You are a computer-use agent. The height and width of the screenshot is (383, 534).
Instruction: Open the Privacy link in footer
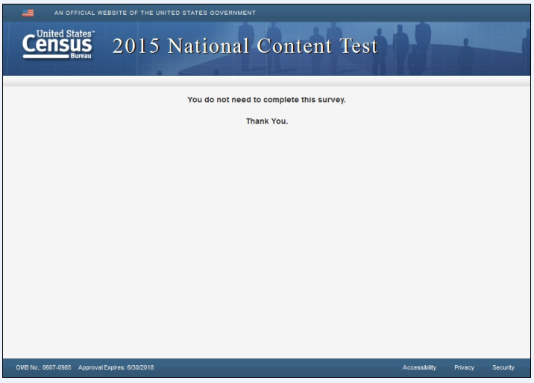464,367
